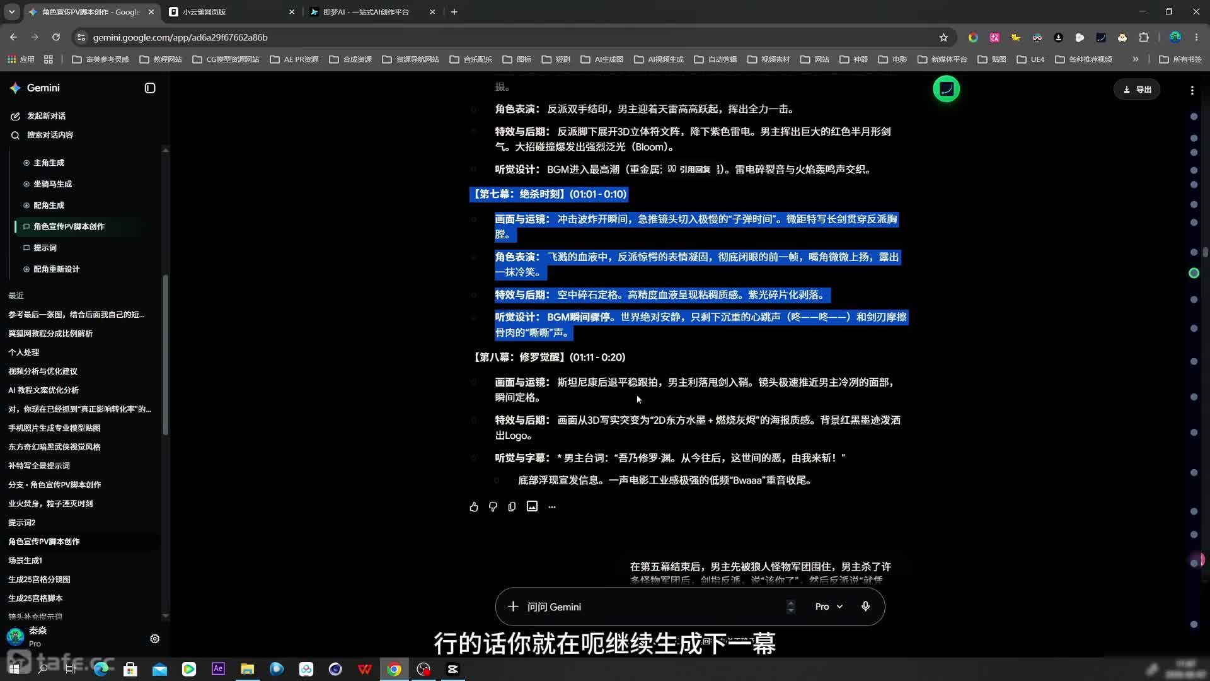The height and width of the screenshot is (681, 1210).
Task: Open Chrome from the taskbar
Action: (x=394, y=669)
